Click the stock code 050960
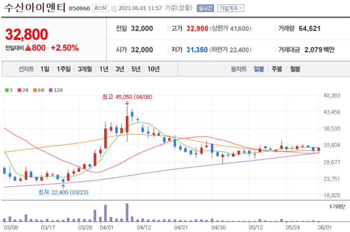Screen dimensions: 350x232 80,8
